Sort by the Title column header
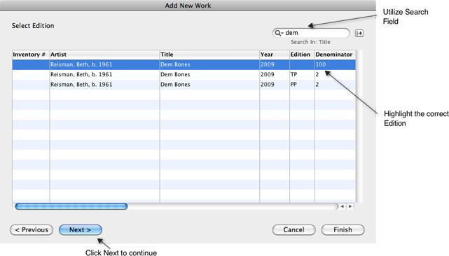Viewport: 449px width, 256px height. (209, 55)
